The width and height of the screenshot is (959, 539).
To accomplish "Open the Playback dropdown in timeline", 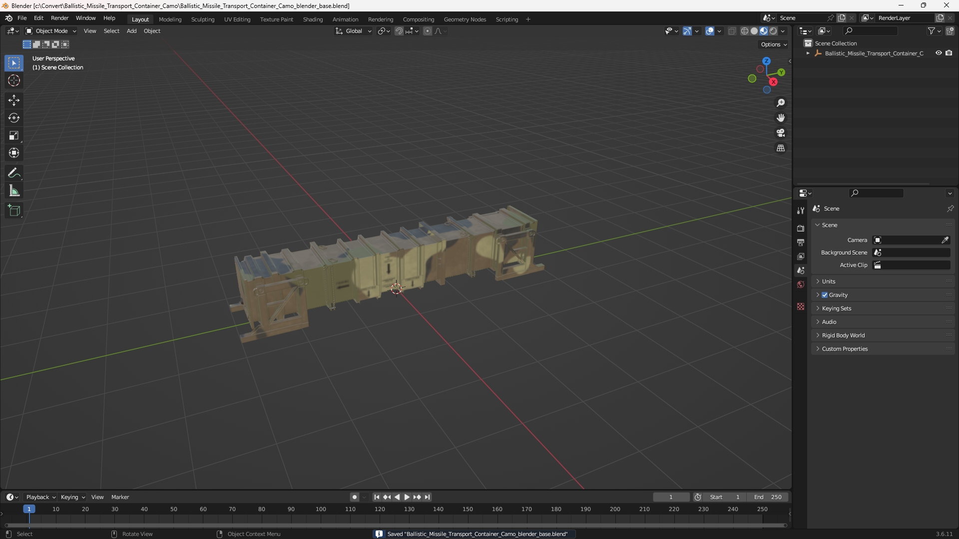I will tap(40, 497).
